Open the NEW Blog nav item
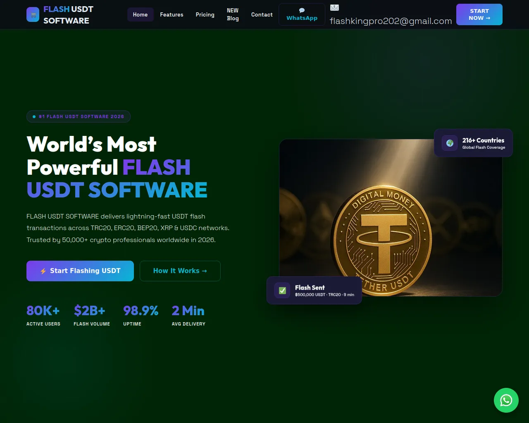This screenshot has width=529, height=423. pyautogui.click(x=233, y=14)
